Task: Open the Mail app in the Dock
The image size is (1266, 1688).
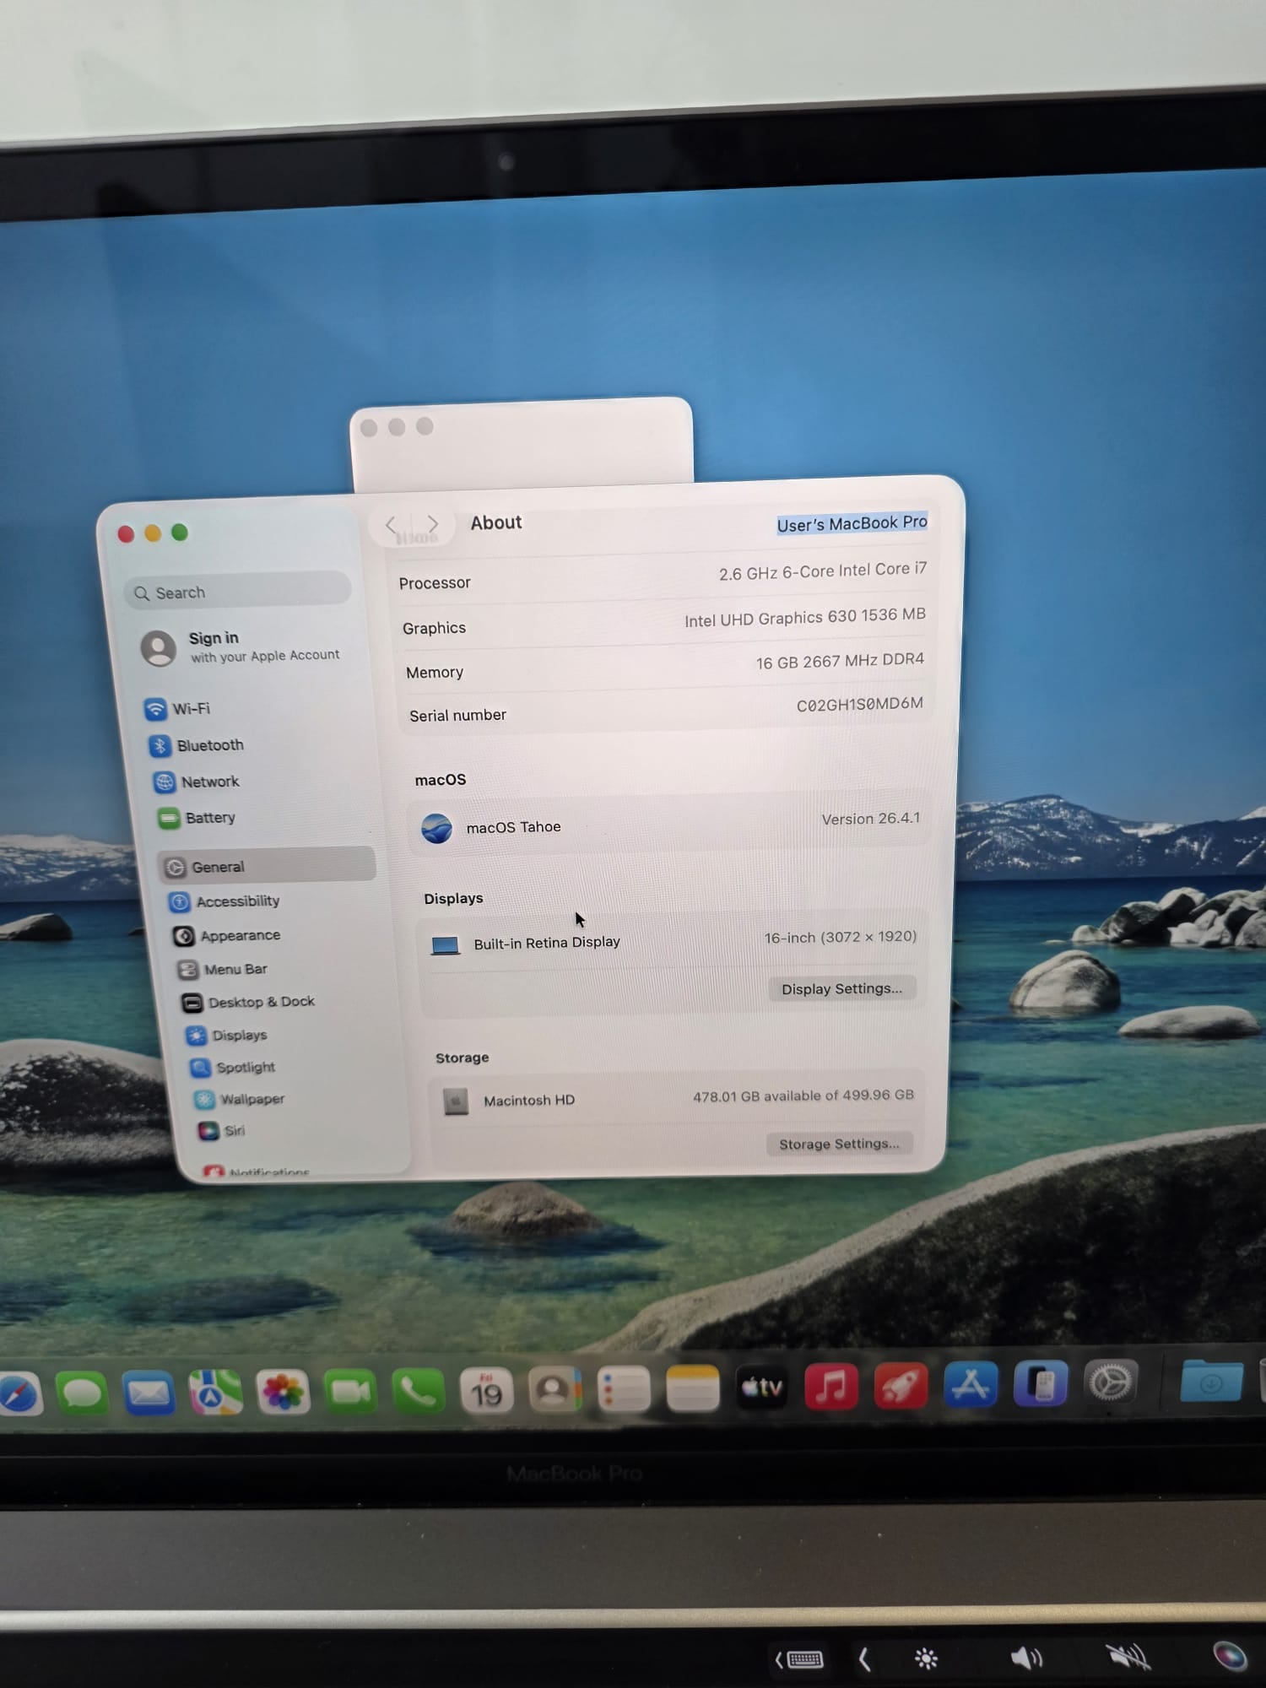Action: point(149,1393)
